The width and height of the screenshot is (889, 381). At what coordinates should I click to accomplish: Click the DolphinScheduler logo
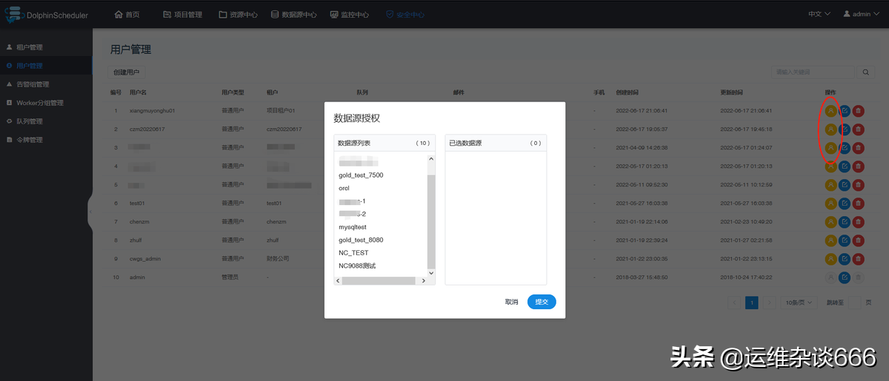[x=47, y=14]
